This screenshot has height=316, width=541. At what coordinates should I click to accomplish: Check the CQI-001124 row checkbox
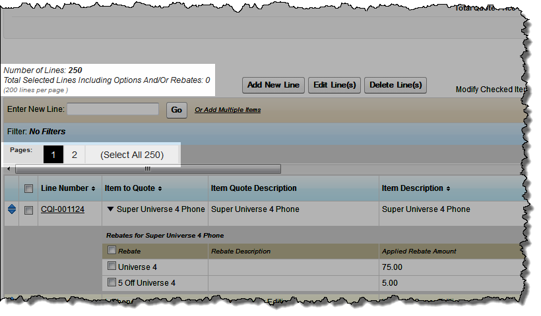click(28, 210)
